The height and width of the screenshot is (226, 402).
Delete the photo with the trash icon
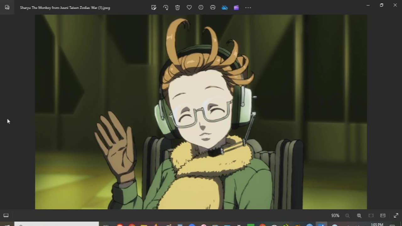point(177,8)
